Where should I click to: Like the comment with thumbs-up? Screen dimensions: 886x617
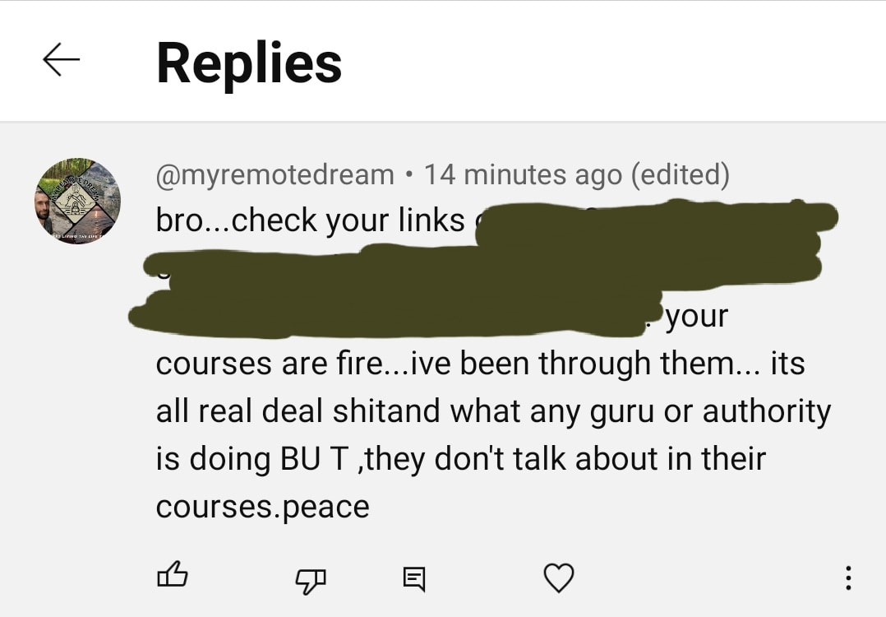tap(172, 574)
